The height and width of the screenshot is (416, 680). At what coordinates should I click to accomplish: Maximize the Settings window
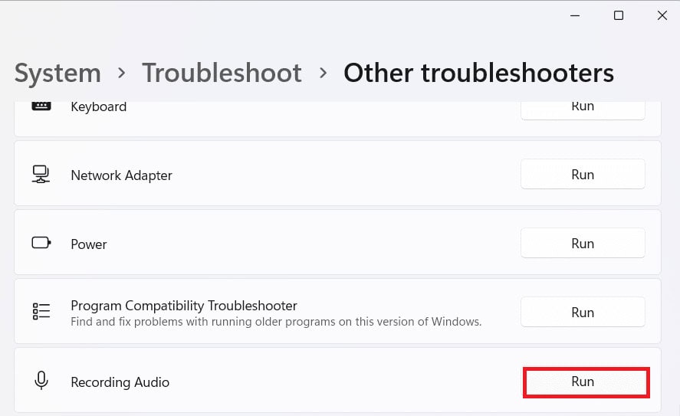[619, 15]
